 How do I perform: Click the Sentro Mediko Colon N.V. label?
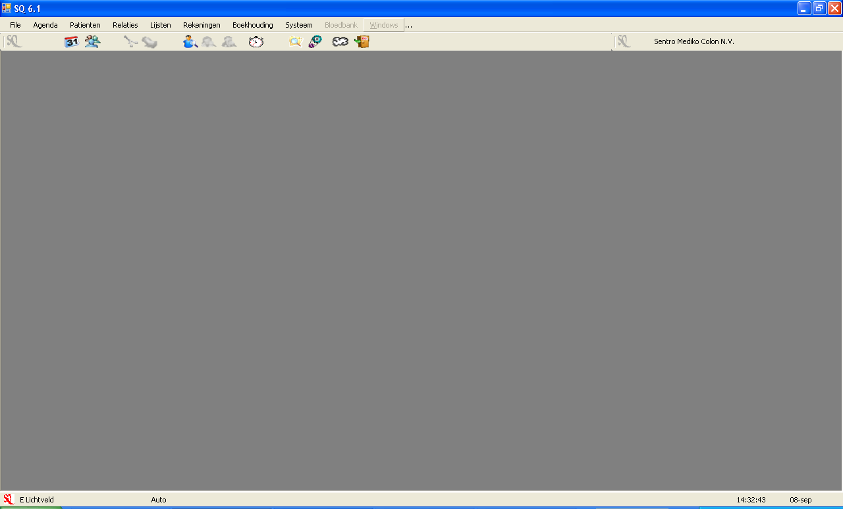click(x=693, y=41)
